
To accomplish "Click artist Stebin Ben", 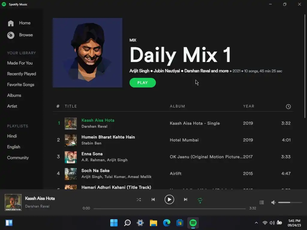I will (x=91, y=143).
